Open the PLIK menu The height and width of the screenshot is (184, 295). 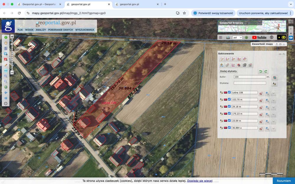[20, 30]
